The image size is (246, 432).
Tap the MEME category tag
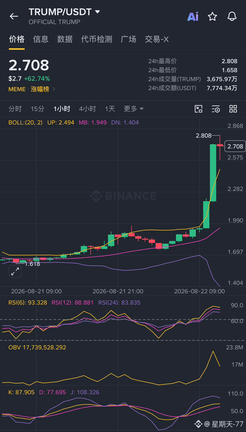click(x=17, y=89)
